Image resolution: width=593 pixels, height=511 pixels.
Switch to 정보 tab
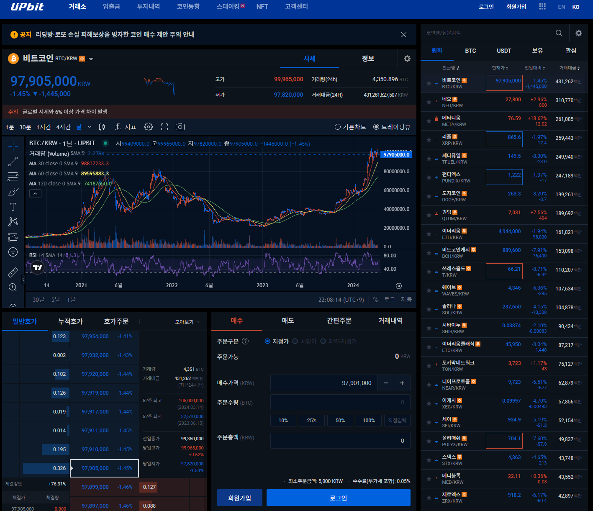368,59
